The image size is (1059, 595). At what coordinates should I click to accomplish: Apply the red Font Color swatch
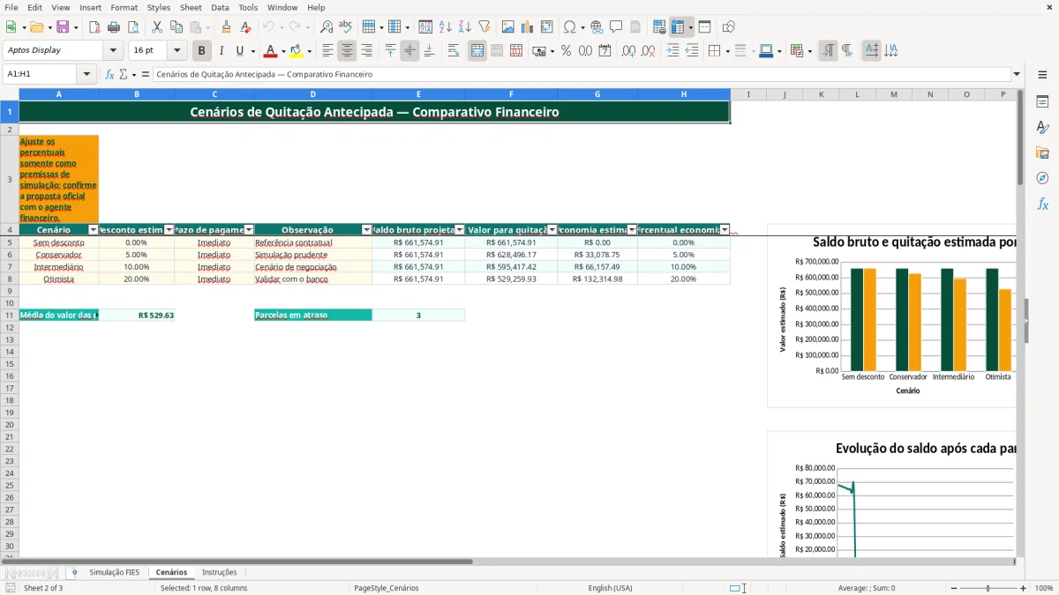tap(271, 51)
